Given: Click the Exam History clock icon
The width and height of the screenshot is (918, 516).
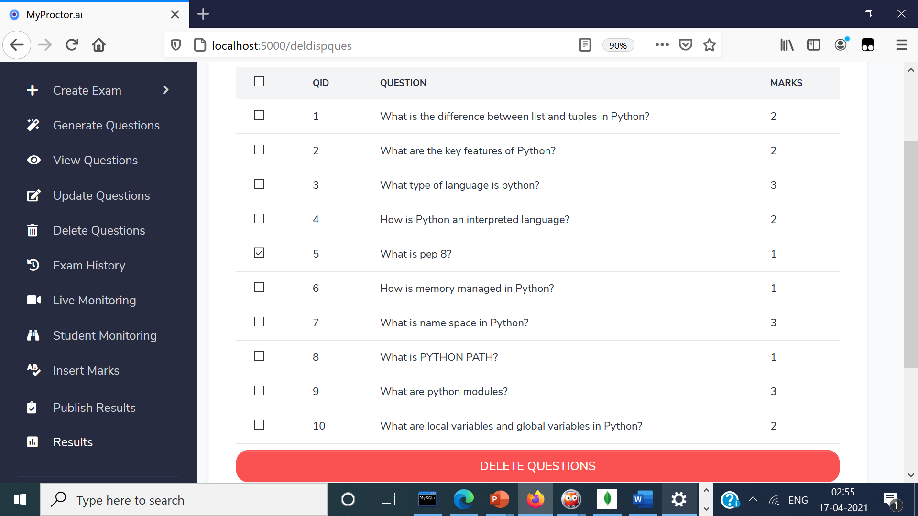Looking at the screenshot, I should coord(33,265).
